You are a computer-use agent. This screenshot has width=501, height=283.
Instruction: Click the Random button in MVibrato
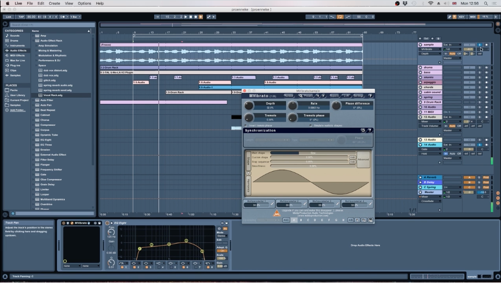[289, 96]
